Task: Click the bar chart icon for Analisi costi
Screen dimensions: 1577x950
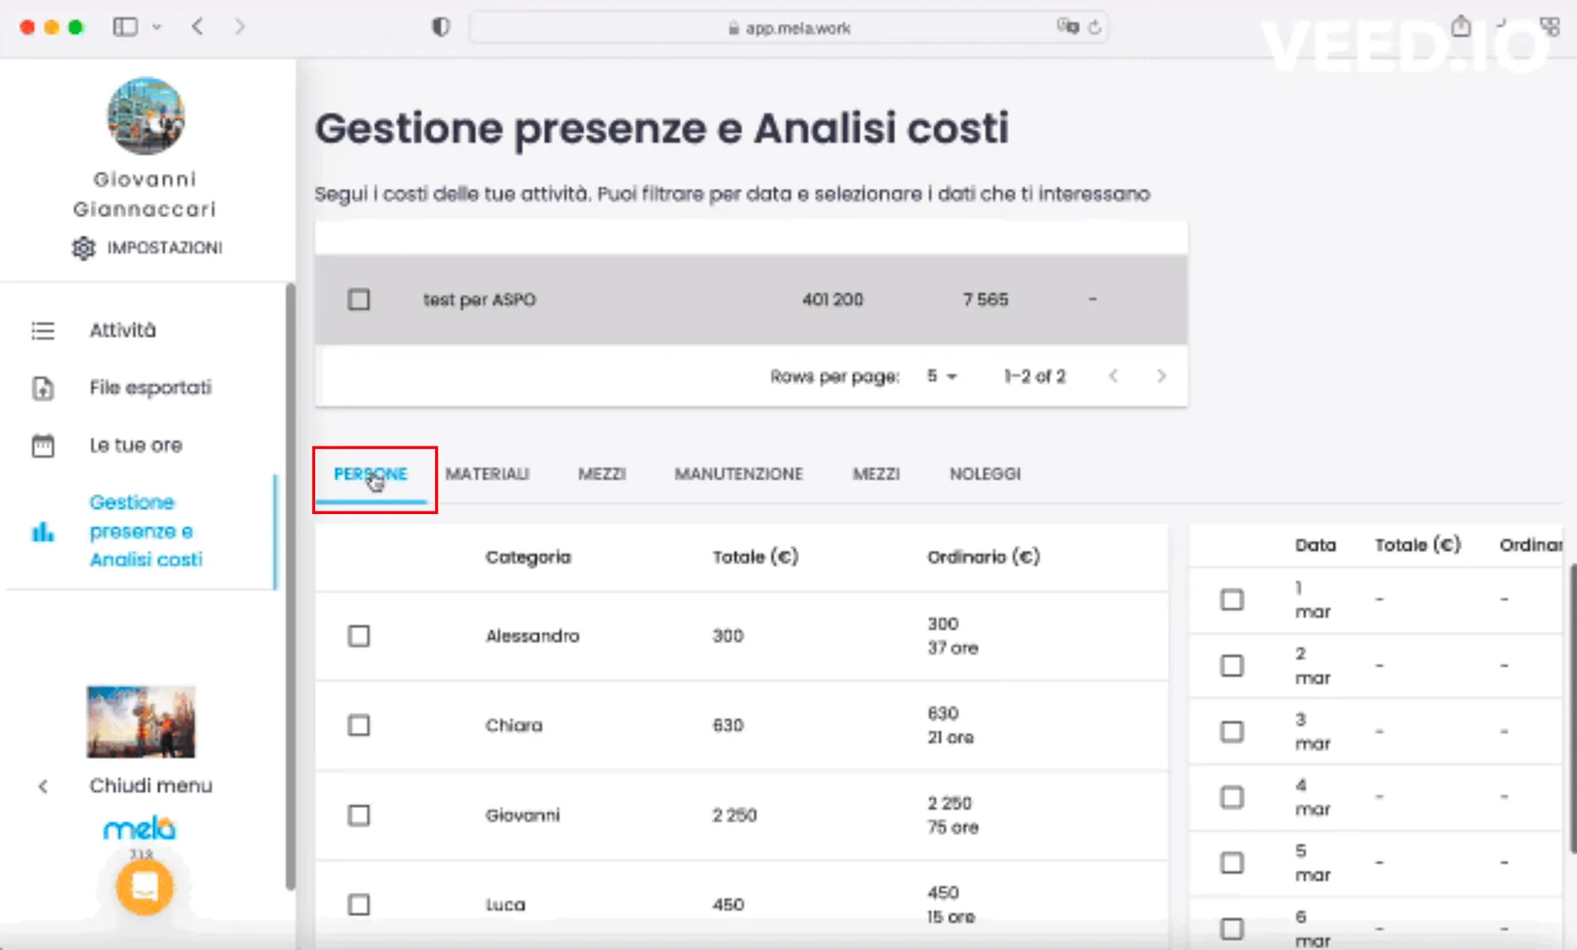Action: tap(43, 532)
